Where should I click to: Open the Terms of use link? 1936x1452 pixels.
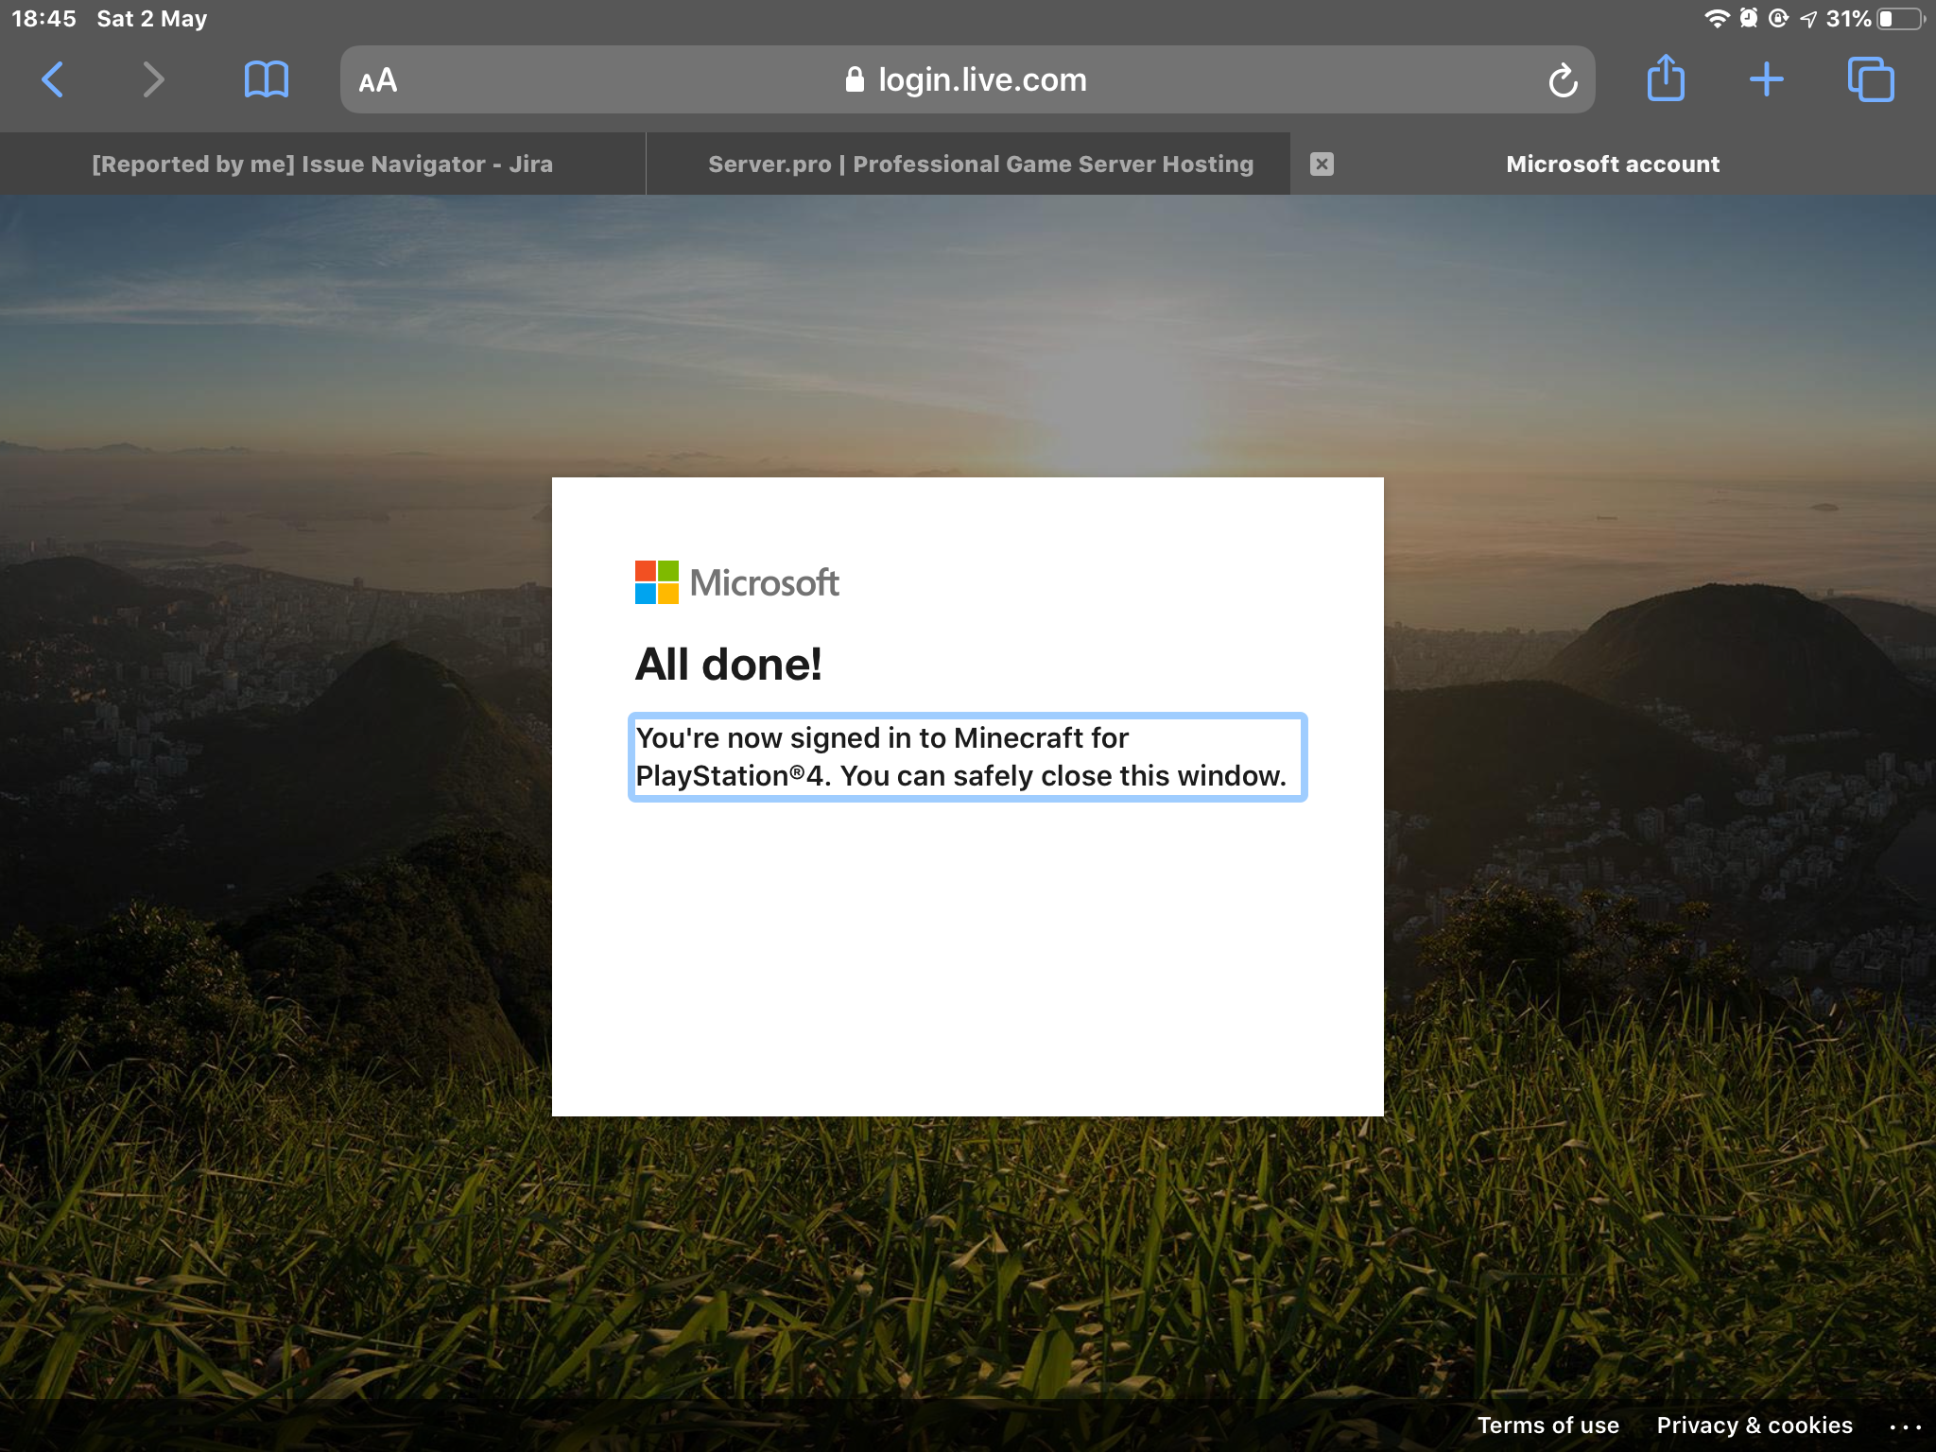(x=1547, y=1425)
